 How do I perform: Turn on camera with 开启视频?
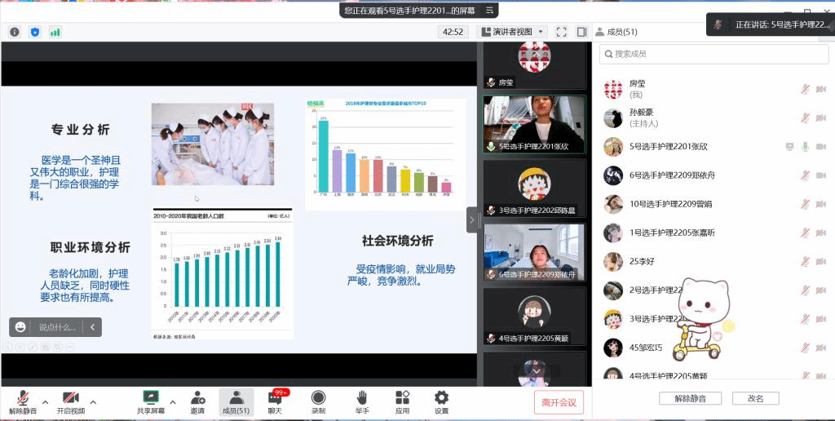(70, 401)
